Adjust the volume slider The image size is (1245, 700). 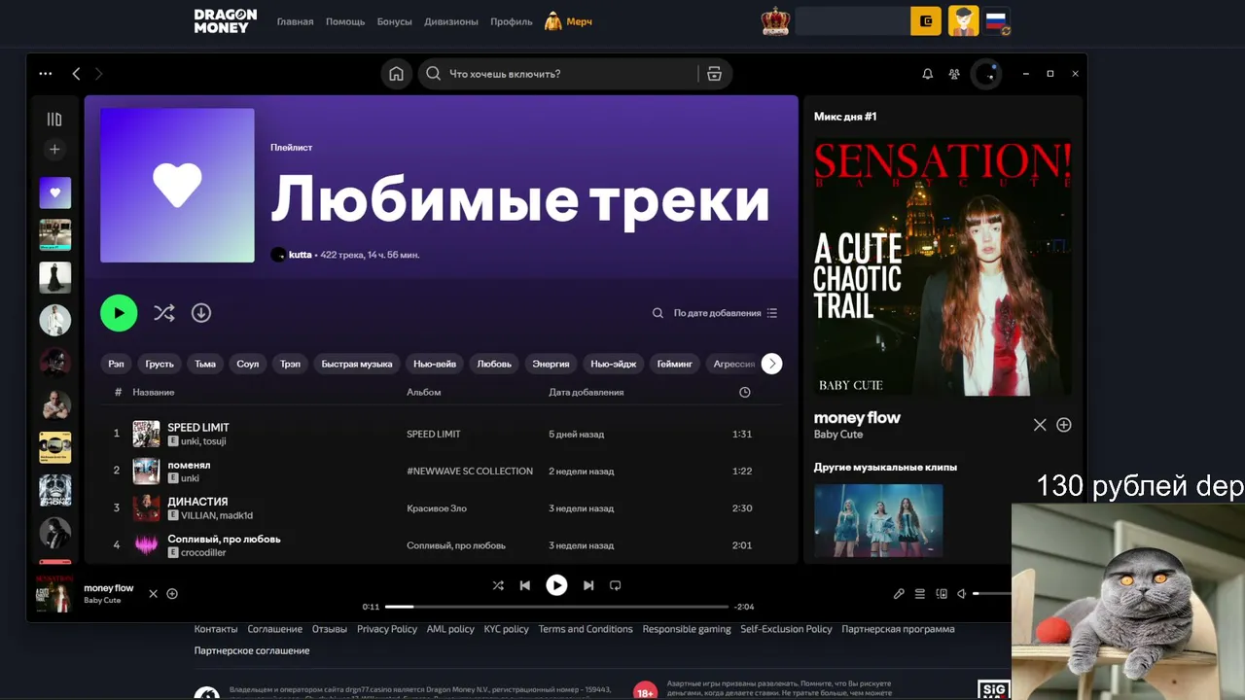[992, 594]
